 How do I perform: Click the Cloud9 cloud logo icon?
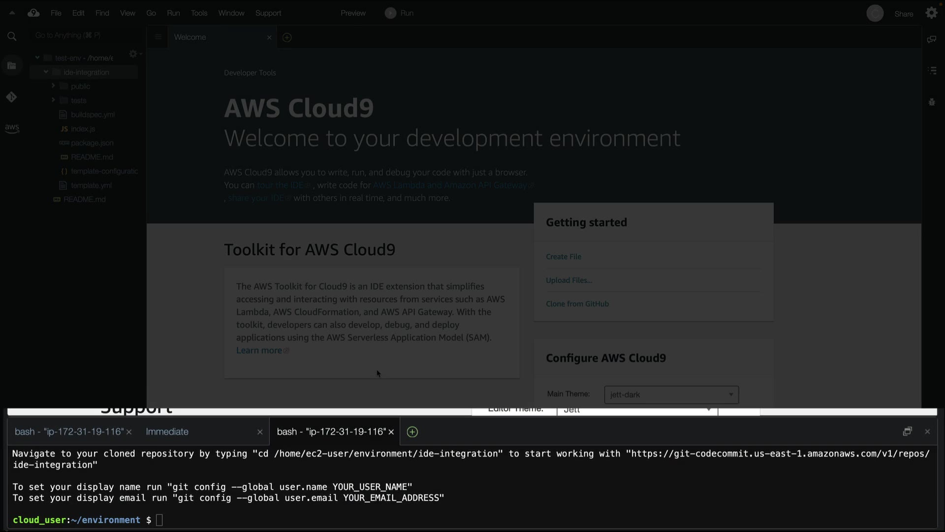[33, 13]
